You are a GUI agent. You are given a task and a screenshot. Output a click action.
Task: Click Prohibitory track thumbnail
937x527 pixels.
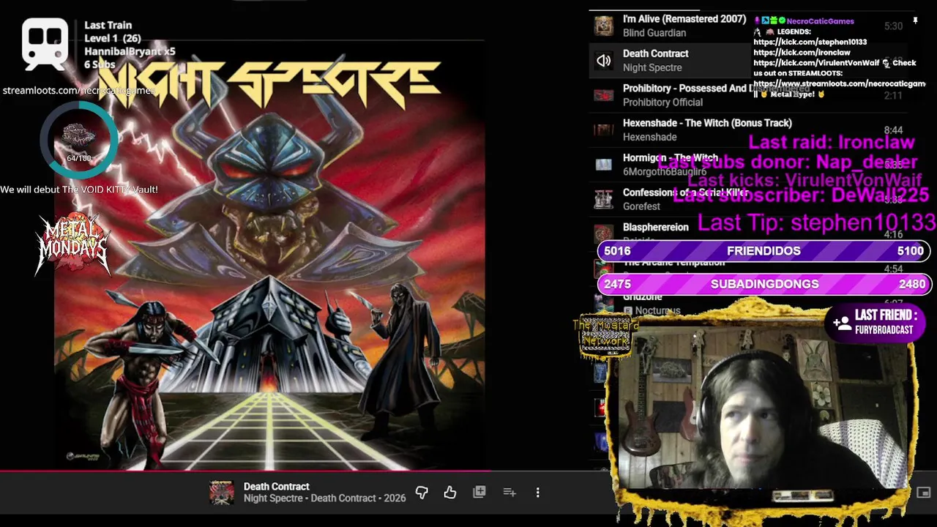tap(603, 95)
